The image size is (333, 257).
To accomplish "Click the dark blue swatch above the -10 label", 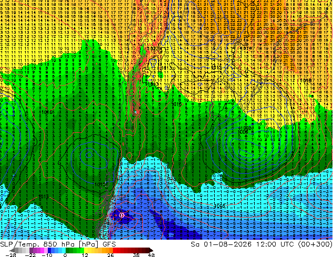I will click(x=49, y=250).
